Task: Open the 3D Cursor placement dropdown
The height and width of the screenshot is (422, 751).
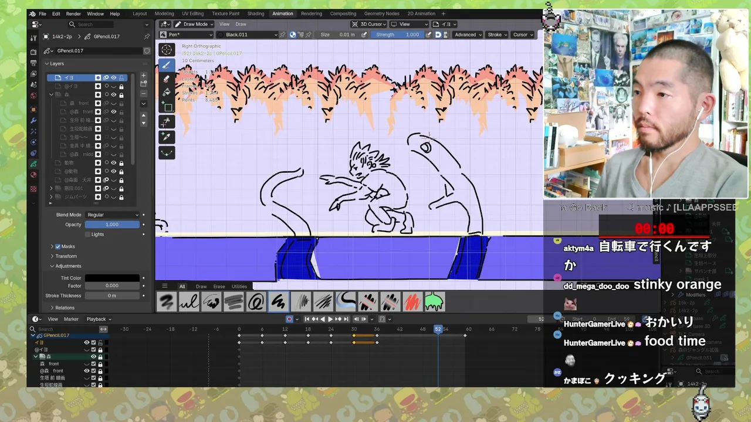Action: 368,24
